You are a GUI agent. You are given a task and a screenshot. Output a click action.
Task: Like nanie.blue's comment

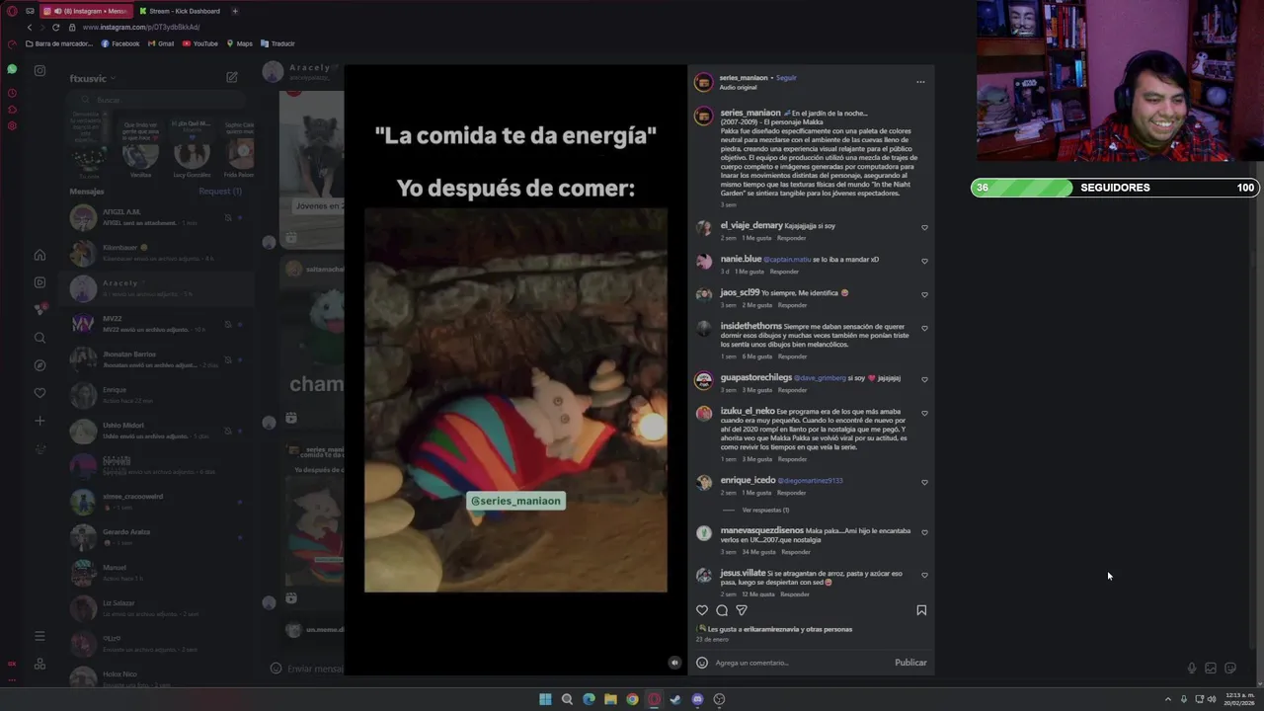[x=924, y=261]
